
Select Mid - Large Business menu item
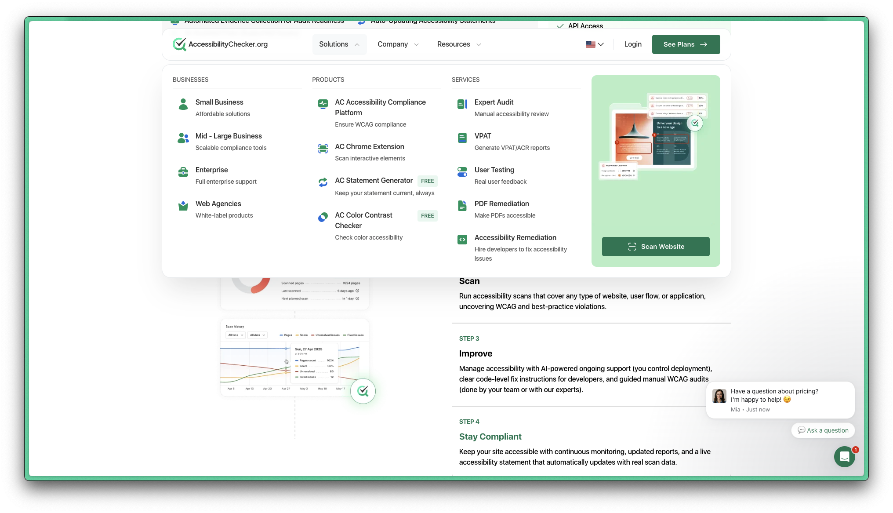pyautogui.click(x=229, y=136)
